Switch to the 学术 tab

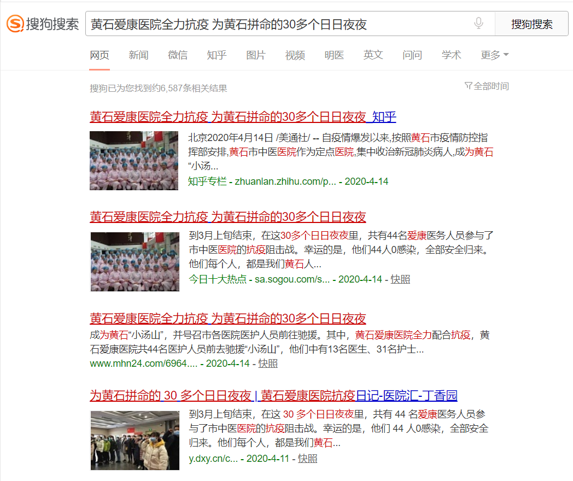pyautogui.click(x=451, y=55)
